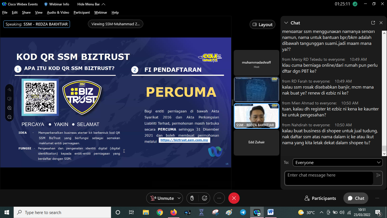Open the emoji reactions icon
This screenshot has width=387, height=218.
[205, 198]
